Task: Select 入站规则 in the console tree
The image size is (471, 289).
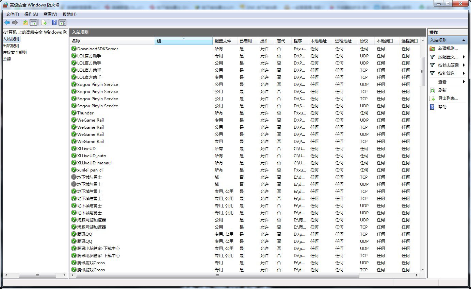Action: coord(11,39)
